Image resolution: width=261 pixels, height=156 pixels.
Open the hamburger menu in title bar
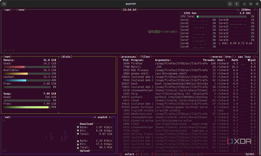tap(237, 4)
